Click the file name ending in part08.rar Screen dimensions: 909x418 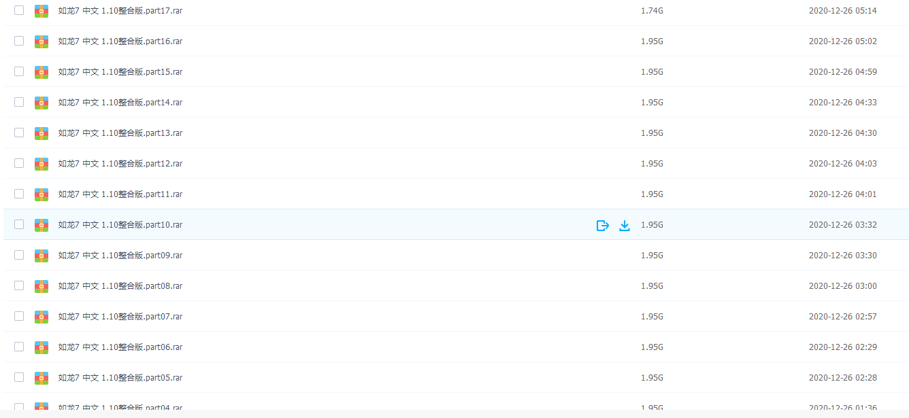click(120, 286)
